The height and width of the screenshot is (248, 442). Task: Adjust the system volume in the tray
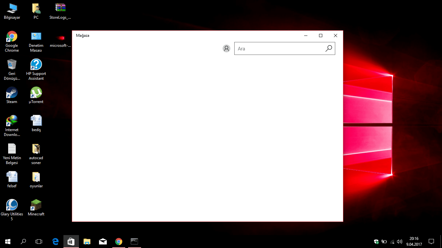399,241
